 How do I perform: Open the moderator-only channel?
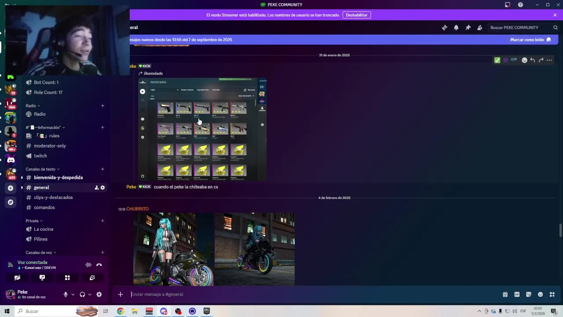click(x=65, y=146)
